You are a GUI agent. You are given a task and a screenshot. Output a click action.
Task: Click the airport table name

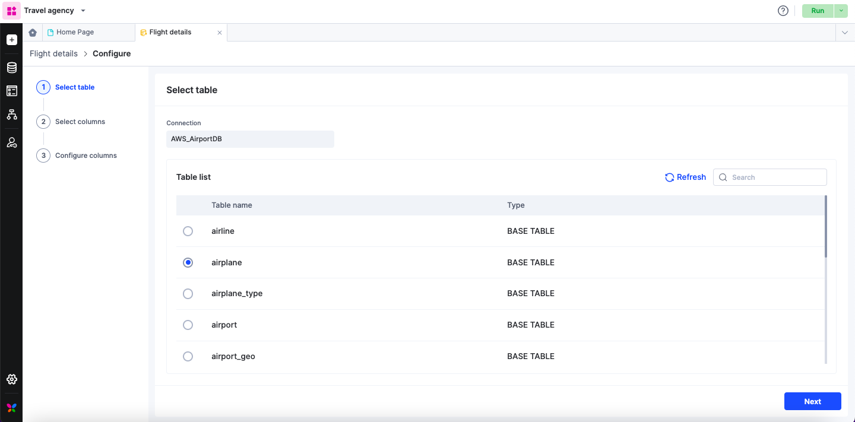click(x=224, y=325)
